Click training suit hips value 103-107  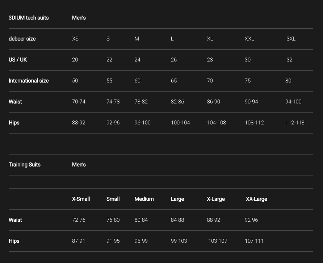coord(218,241)
